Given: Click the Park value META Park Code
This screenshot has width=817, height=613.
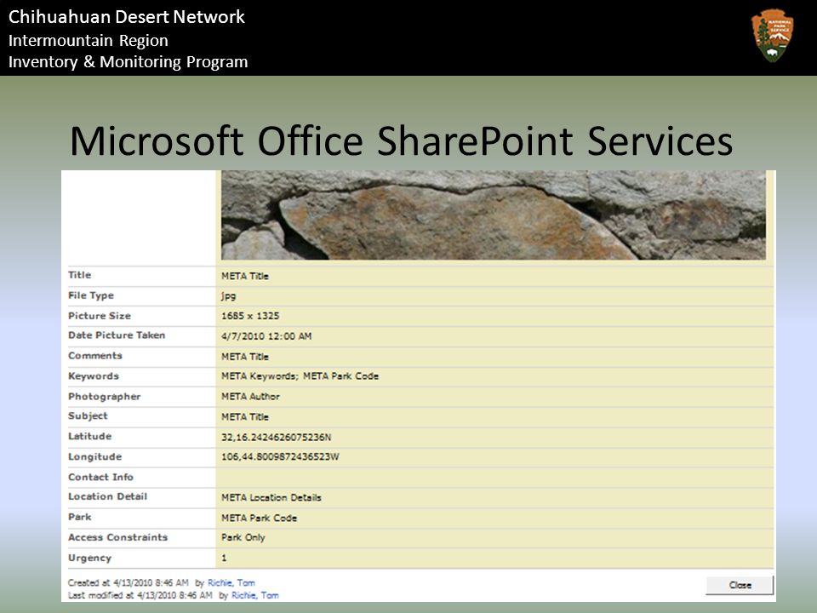Looking at the screenshot, I should click(x=259, y=518).
